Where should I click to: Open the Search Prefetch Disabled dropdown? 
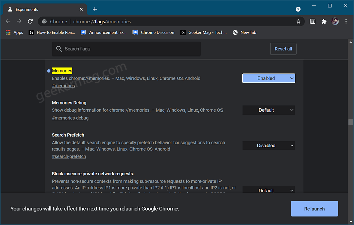(269, 145)
